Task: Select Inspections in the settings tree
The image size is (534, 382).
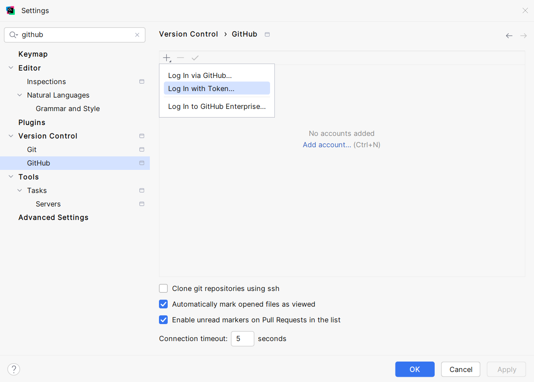Action: tap(47, 81)
